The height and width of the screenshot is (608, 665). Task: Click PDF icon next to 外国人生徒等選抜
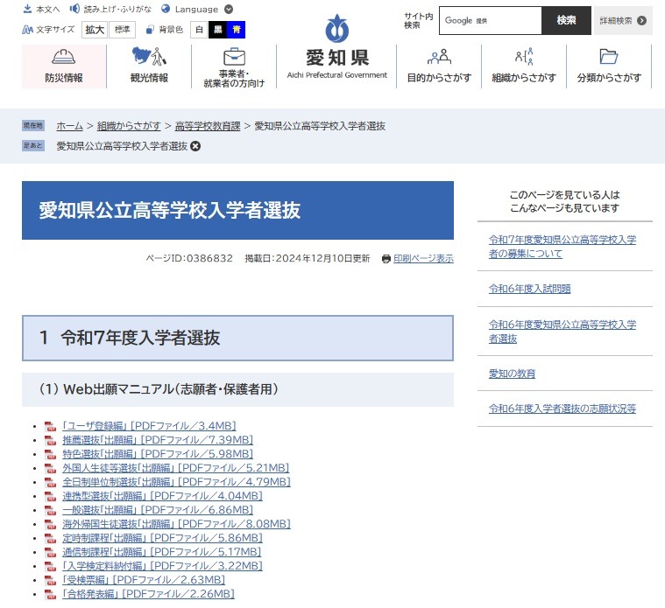51,468
